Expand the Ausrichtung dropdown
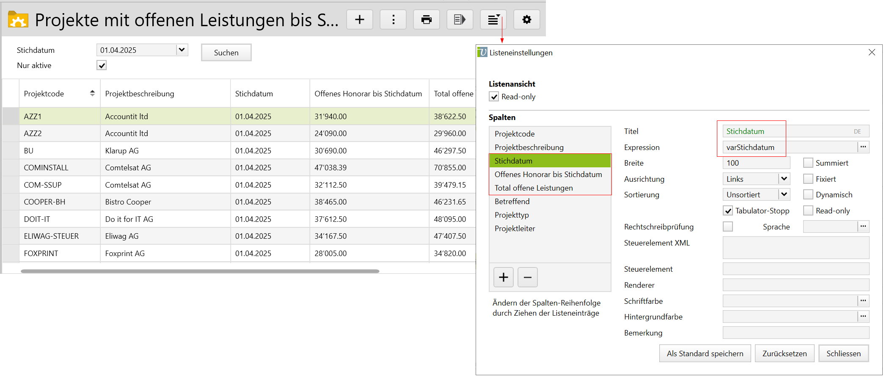This screenshot has width=884, height=382. (784, 179)
